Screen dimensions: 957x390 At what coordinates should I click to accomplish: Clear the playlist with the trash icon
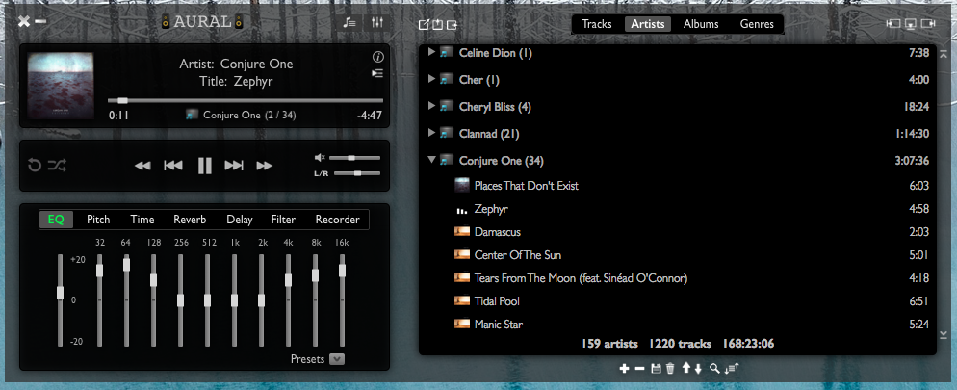(x=670, y=368)
